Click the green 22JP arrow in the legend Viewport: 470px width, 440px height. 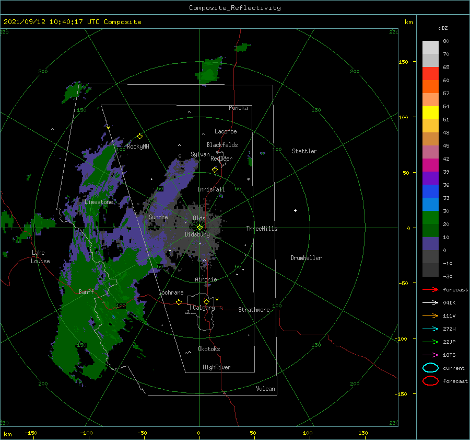click(430, 342)
